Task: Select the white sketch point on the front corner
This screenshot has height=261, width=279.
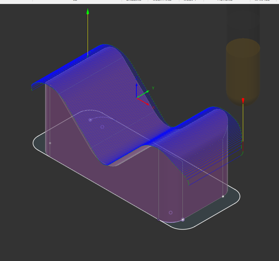Action: [183, 219]
